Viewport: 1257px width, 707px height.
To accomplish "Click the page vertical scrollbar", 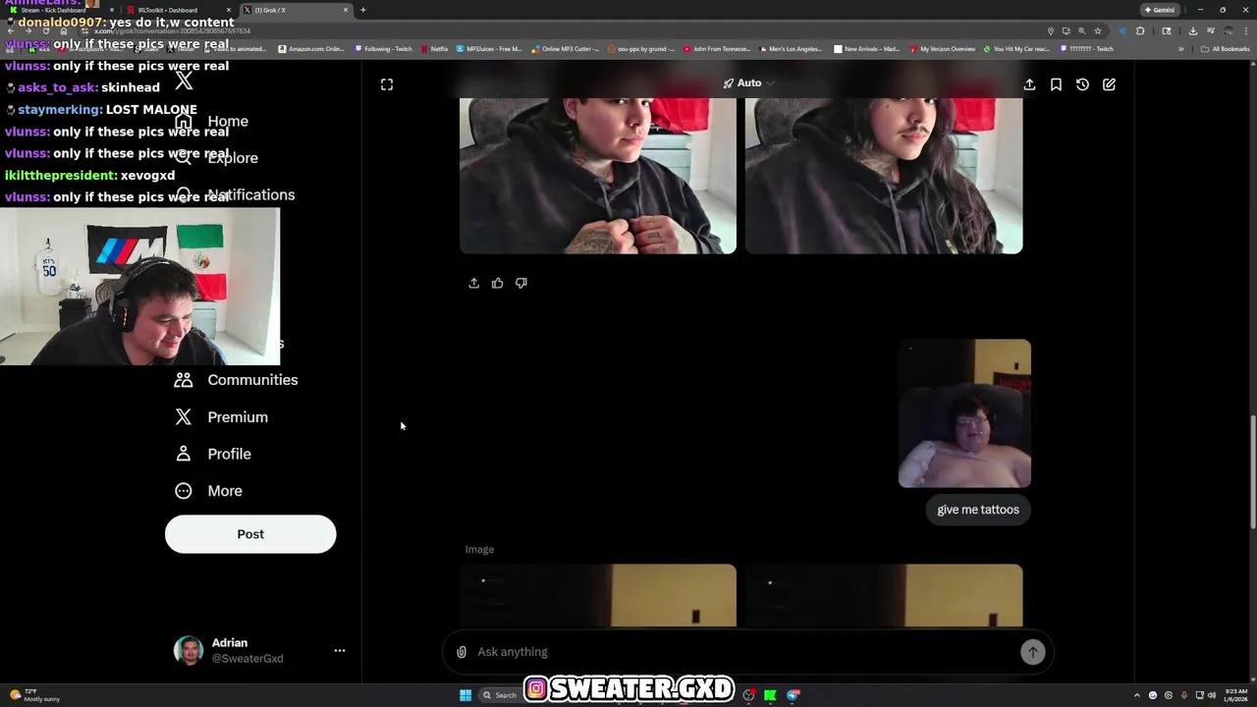I will pyautogui.click(x=1252, y=471).
